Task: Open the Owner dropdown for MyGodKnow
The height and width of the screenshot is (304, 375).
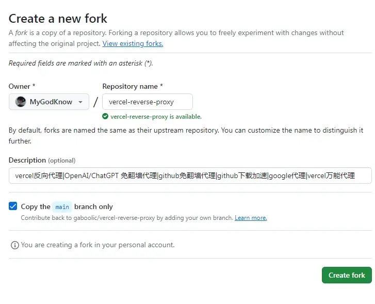Action: point(49,102)
